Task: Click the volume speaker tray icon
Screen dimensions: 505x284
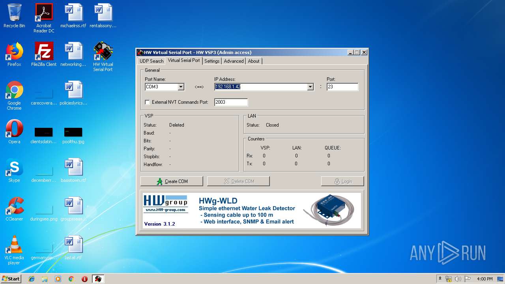Action: point(458,279)
